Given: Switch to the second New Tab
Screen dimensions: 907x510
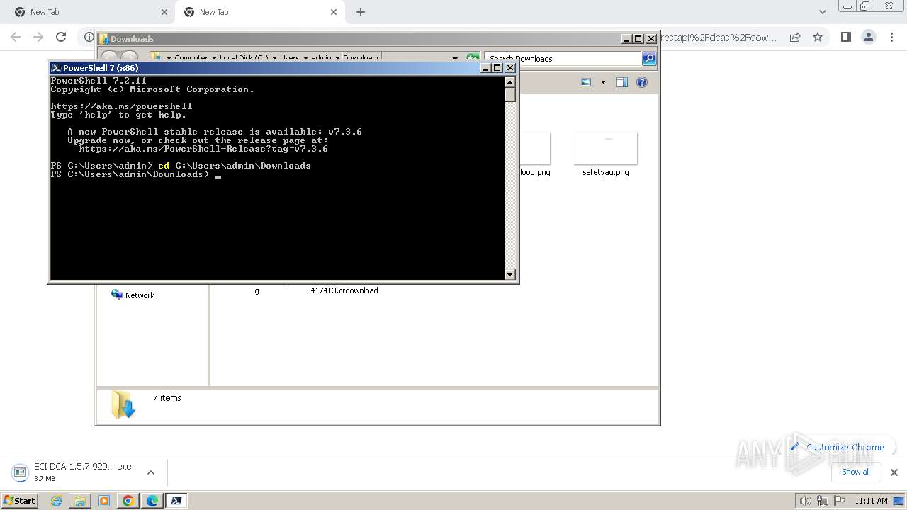Looking at the screenshot, I should (x=259, y=12).
